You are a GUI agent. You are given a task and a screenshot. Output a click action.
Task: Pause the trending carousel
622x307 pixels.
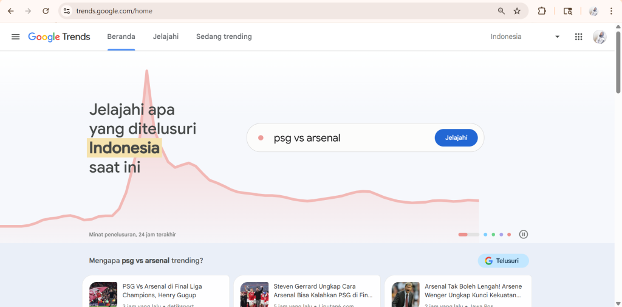[x=524, y=234]
